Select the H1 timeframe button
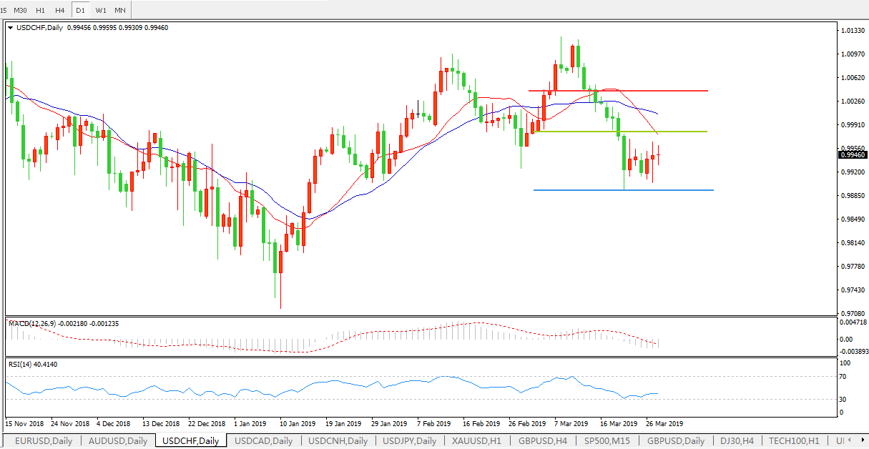 coord(40,10)
